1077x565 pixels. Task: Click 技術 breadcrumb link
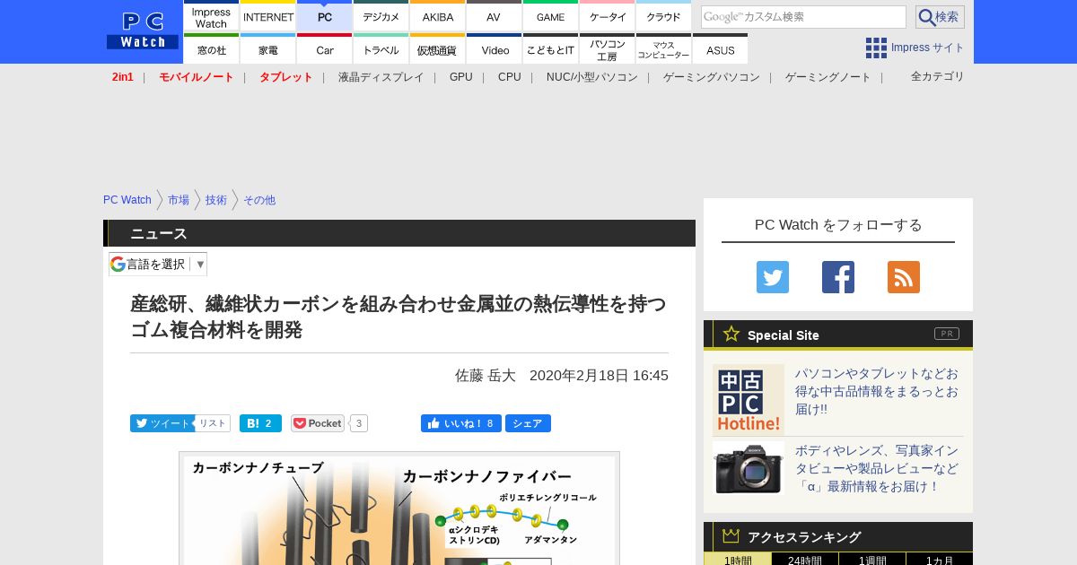(216, 200)
